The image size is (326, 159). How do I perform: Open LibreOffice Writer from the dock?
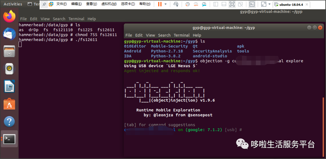[x=9, y=86]
